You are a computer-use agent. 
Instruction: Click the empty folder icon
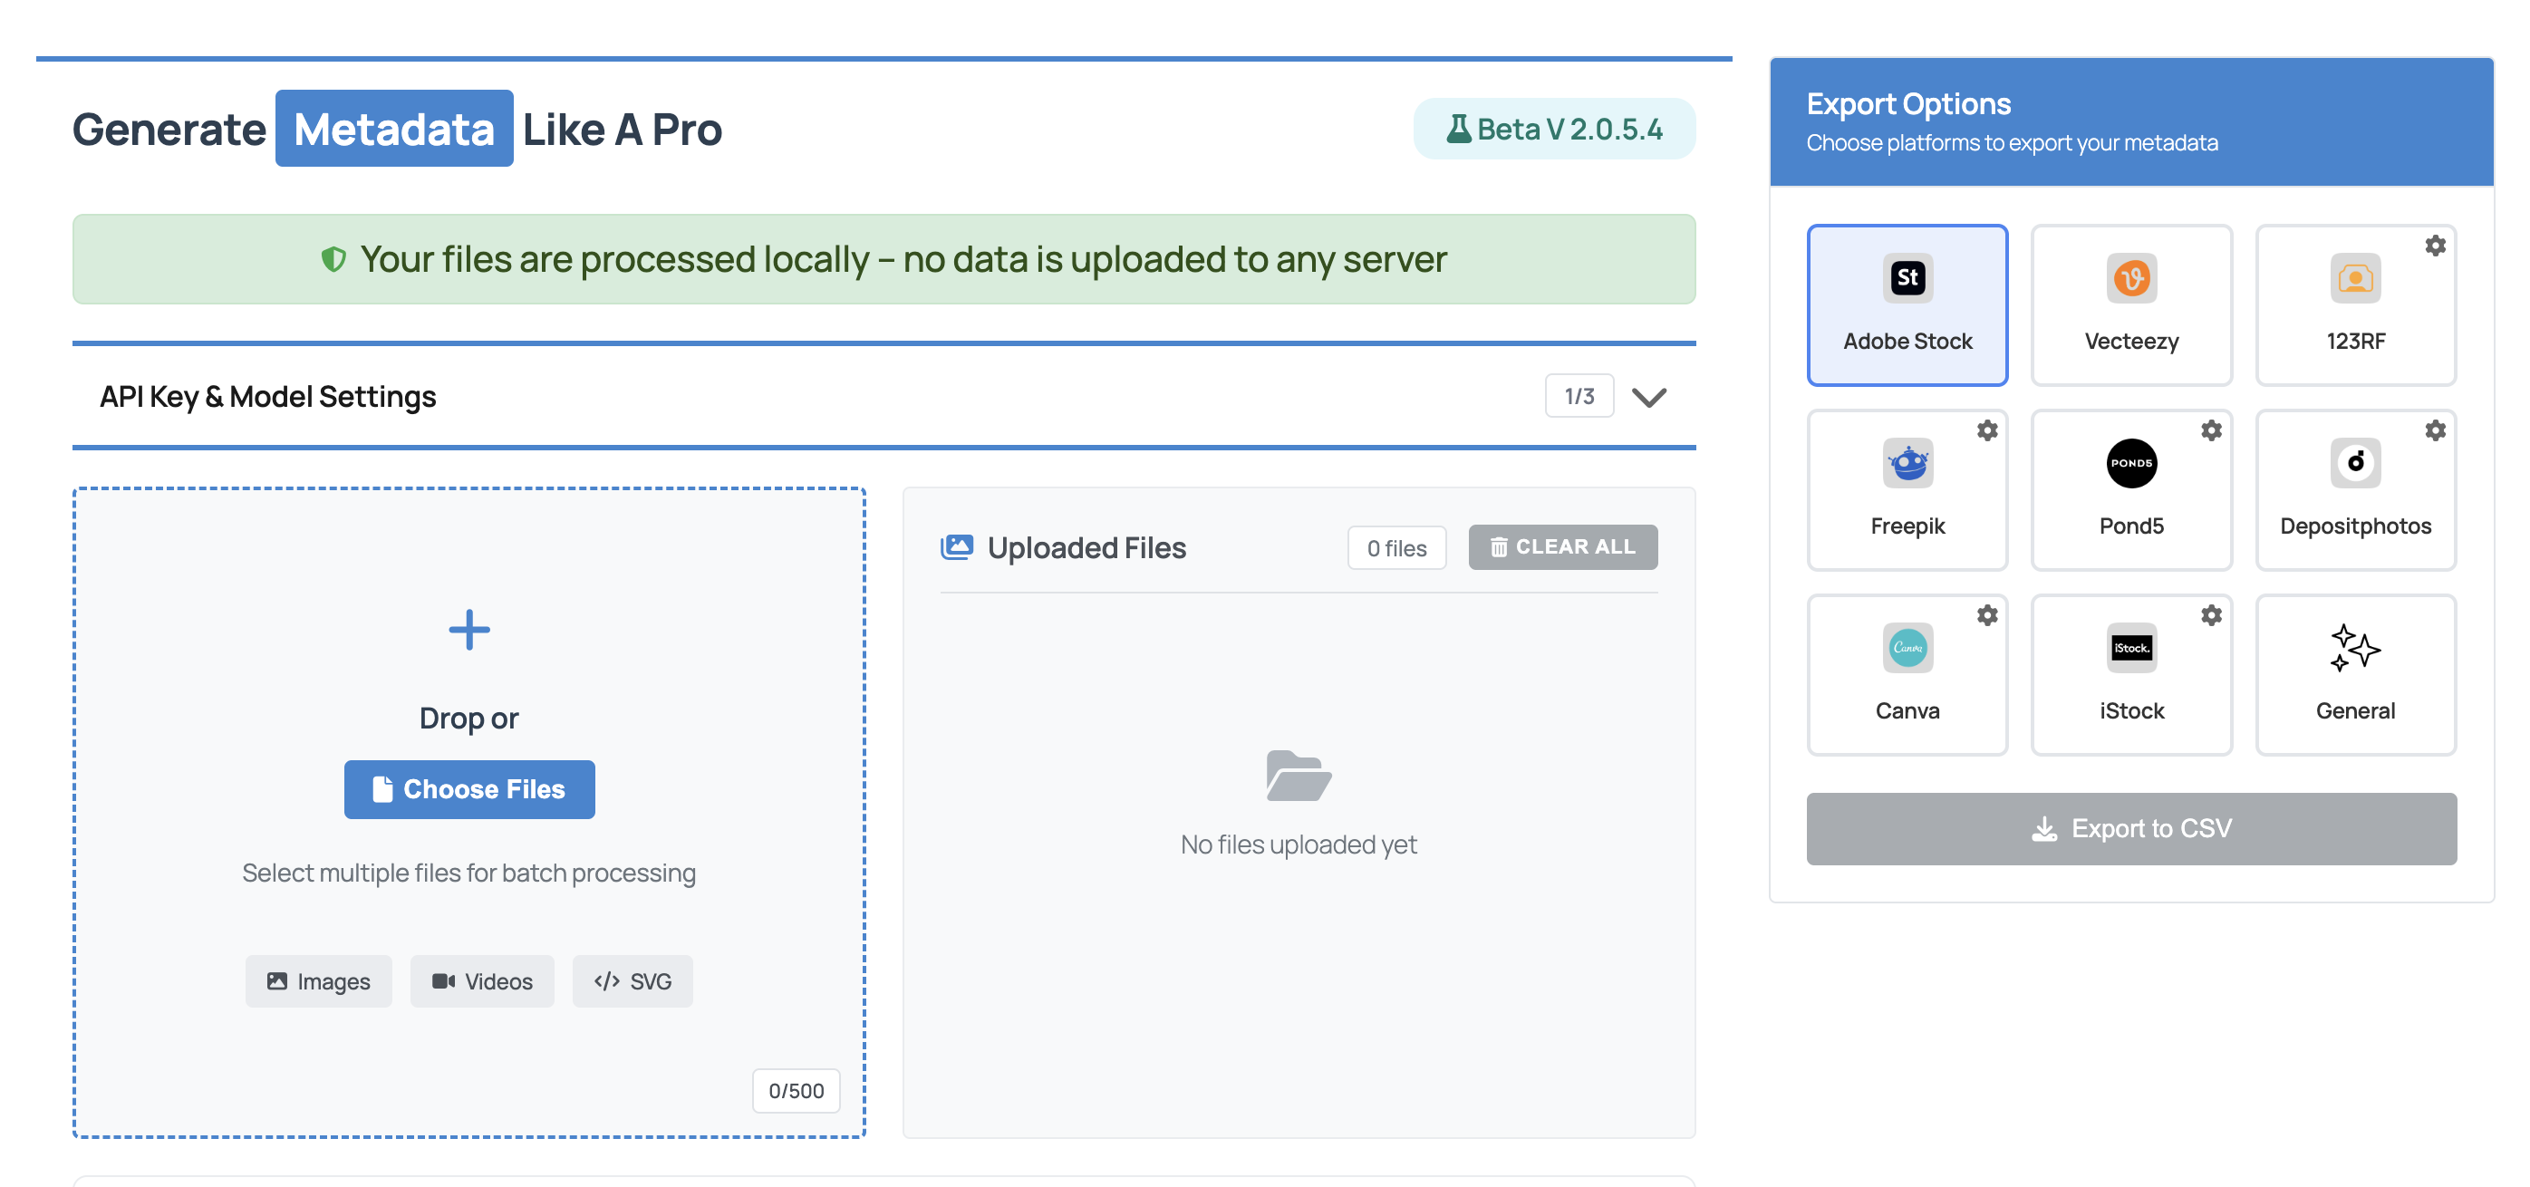pos(1298,776)
